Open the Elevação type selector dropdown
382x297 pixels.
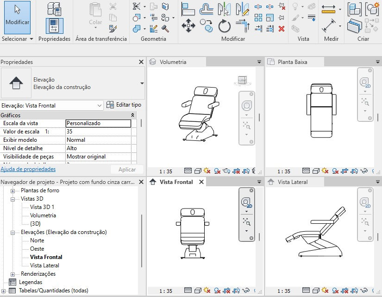coord(142,83)
